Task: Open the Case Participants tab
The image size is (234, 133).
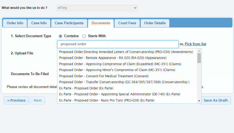Action: (x=69, y=23)
